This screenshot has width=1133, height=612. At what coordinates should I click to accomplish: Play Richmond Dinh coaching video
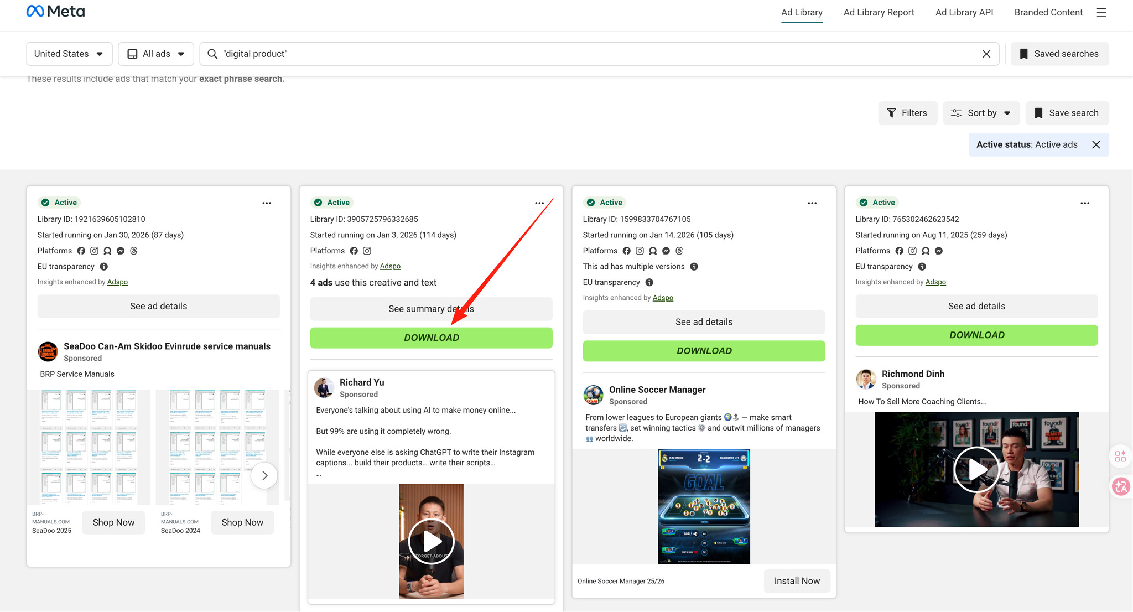976,470
